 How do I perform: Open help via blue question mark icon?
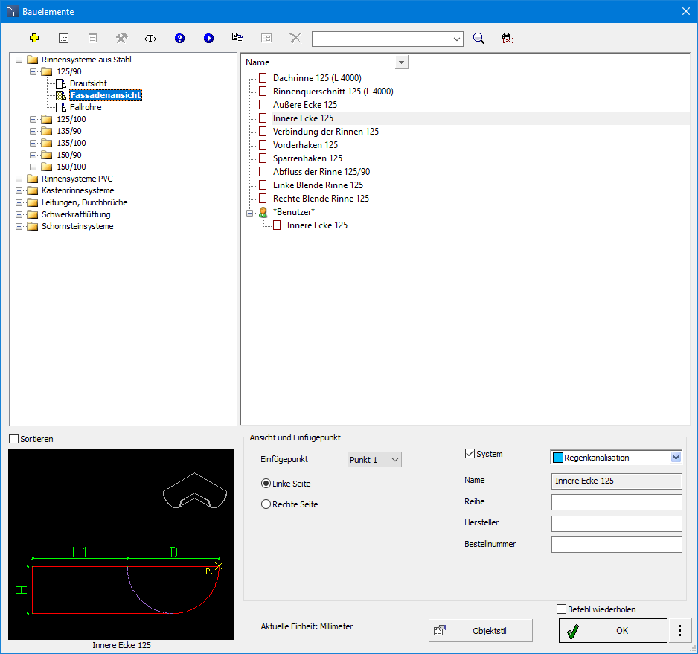pos(179,38)
